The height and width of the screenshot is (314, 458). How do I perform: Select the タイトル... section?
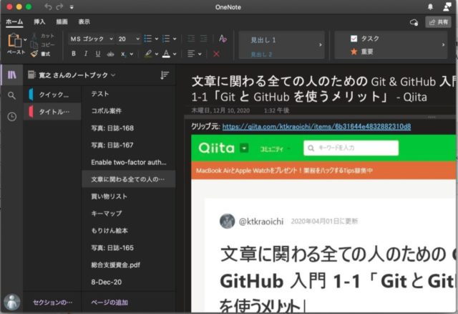[52, 112]
